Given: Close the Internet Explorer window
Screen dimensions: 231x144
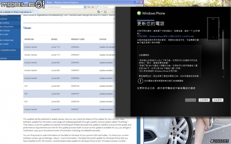Looking at the screenshot, I should click(141, 3).
